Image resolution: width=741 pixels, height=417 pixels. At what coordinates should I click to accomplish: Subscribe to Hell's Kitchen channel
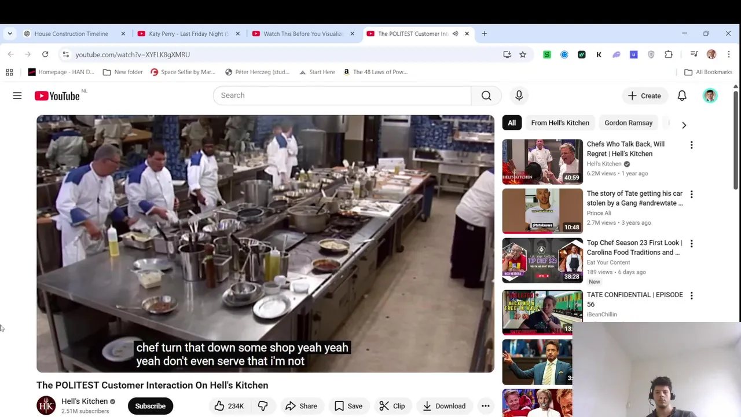[151, 406]
